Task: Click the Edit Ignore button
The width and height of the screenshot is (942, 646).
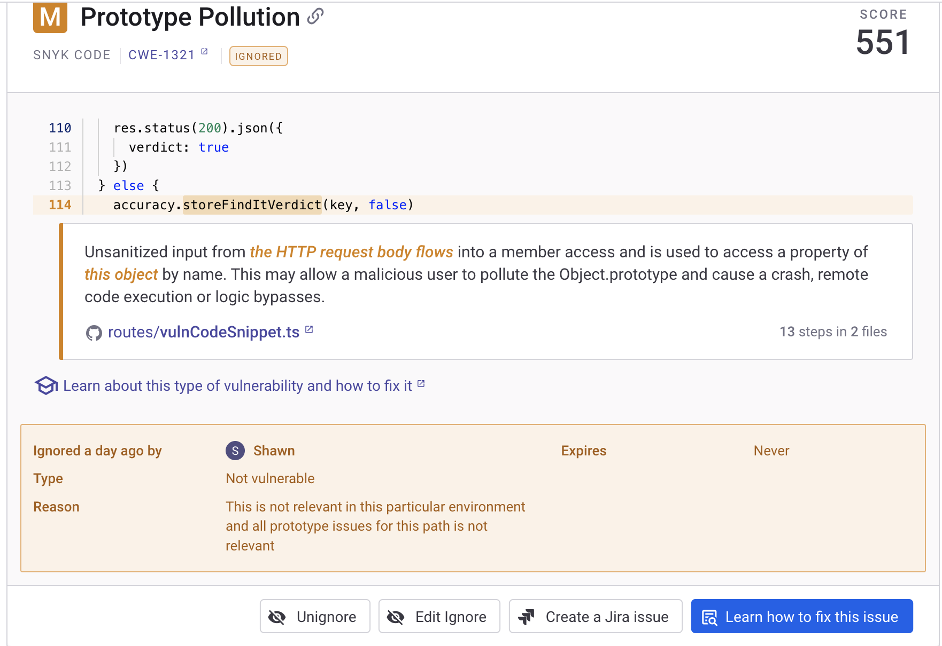Action: 439,616
